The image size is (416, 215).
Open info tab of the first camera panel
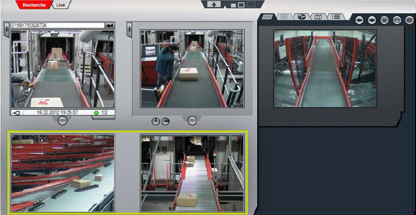(x=6, y=30)
